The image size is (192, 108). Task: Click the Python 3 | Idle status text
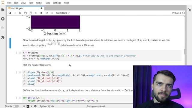pos(47,106)
